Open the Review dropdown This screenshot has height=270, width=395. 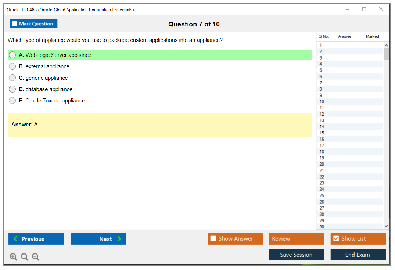[296, 238]
